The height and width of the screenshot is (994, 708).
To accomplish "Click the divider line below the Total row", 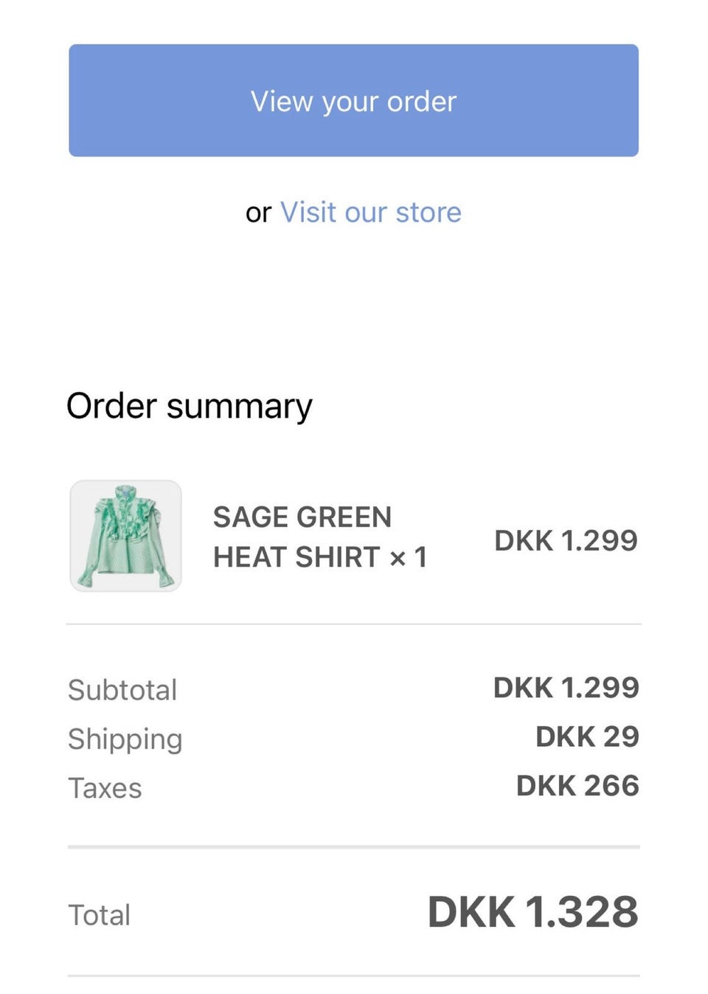I will (354, 976).
